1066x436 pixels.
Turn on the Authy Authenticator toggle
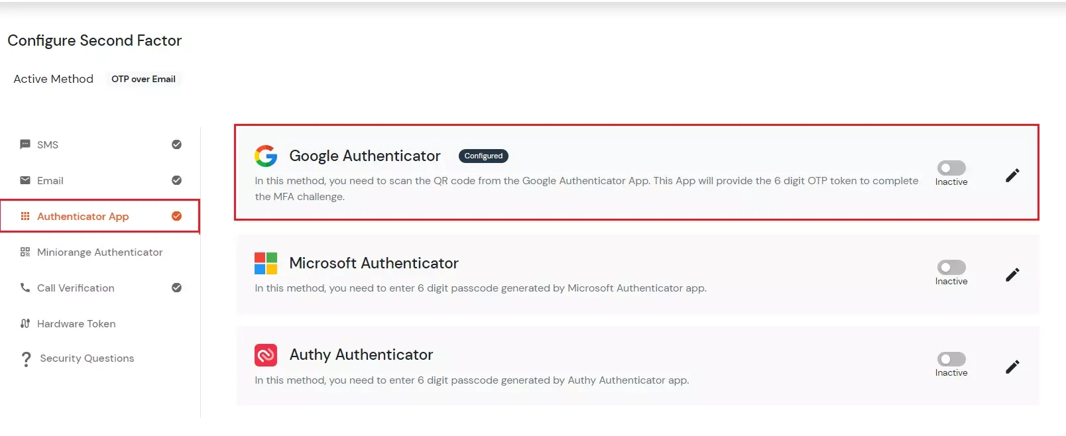951,360
